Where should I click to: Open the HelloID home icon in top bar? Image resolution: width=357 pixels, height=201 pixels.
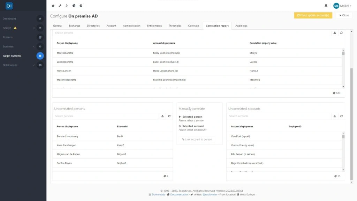tap(53, 6)
